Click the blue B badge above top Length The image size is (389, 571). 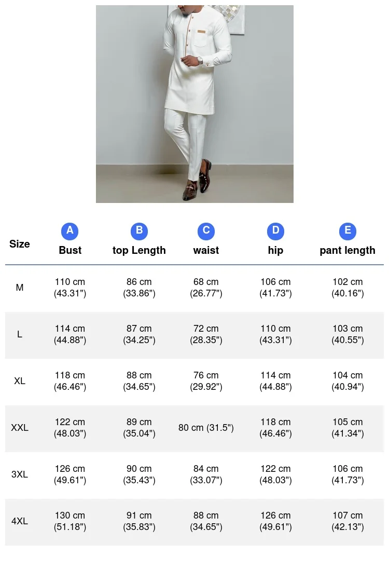139,231
